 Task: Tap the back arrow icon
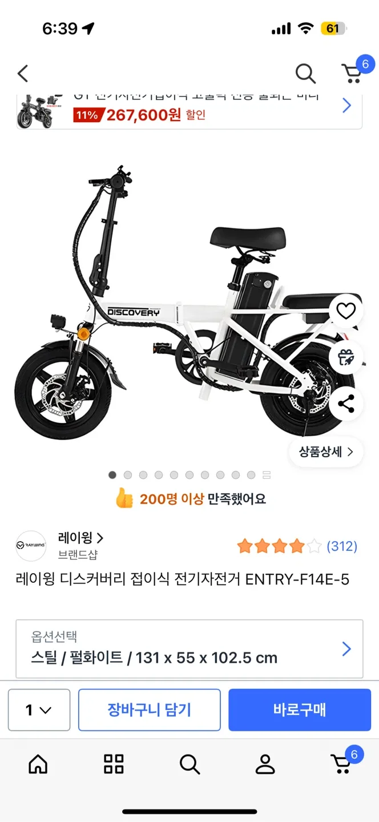pos(23,74)
